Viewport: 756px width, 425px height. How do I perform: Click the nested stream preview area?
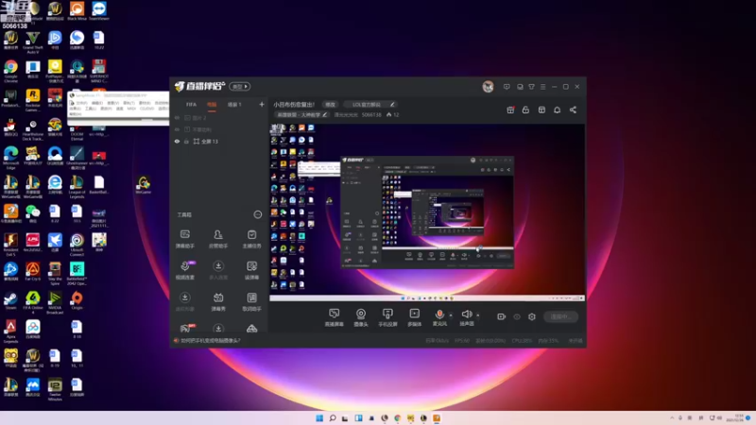[427, 212]
